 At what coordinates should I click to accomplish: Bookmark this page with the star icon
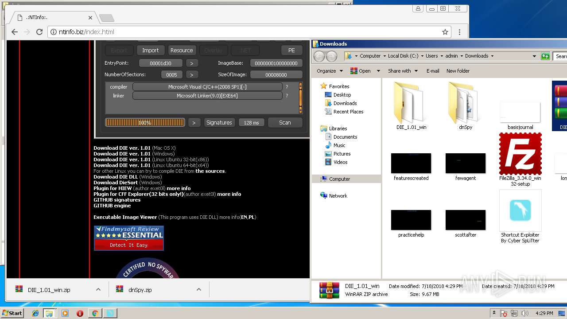coord(445,32)
